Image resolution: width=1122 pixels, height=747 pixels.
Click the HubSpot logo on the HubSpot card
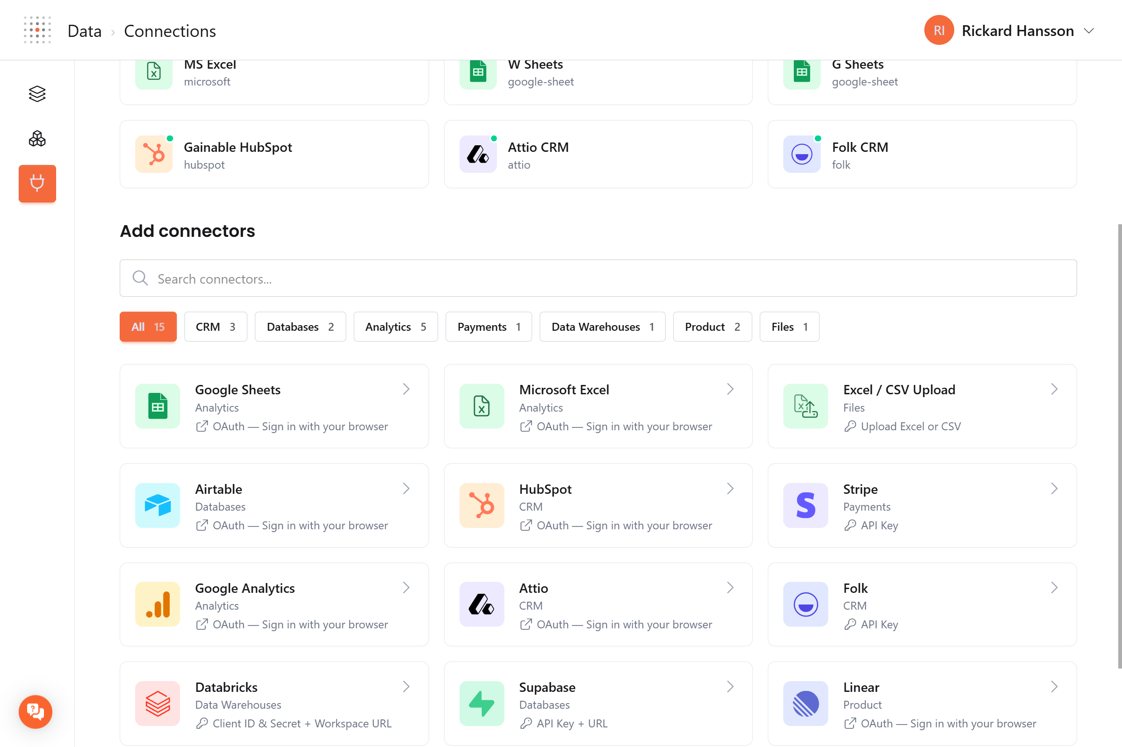point(481,505)
